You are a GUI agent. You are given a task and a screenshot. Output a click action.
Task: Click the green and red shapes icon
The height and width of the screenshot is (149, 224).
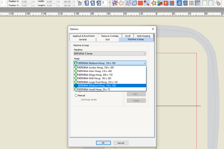(x=160, y=3)
